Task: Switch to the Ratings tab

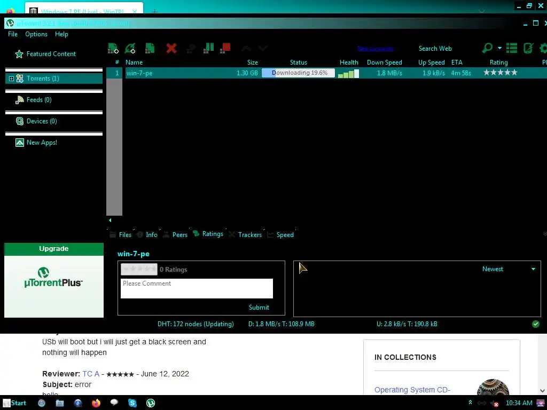Action: (x=208, y=234)
